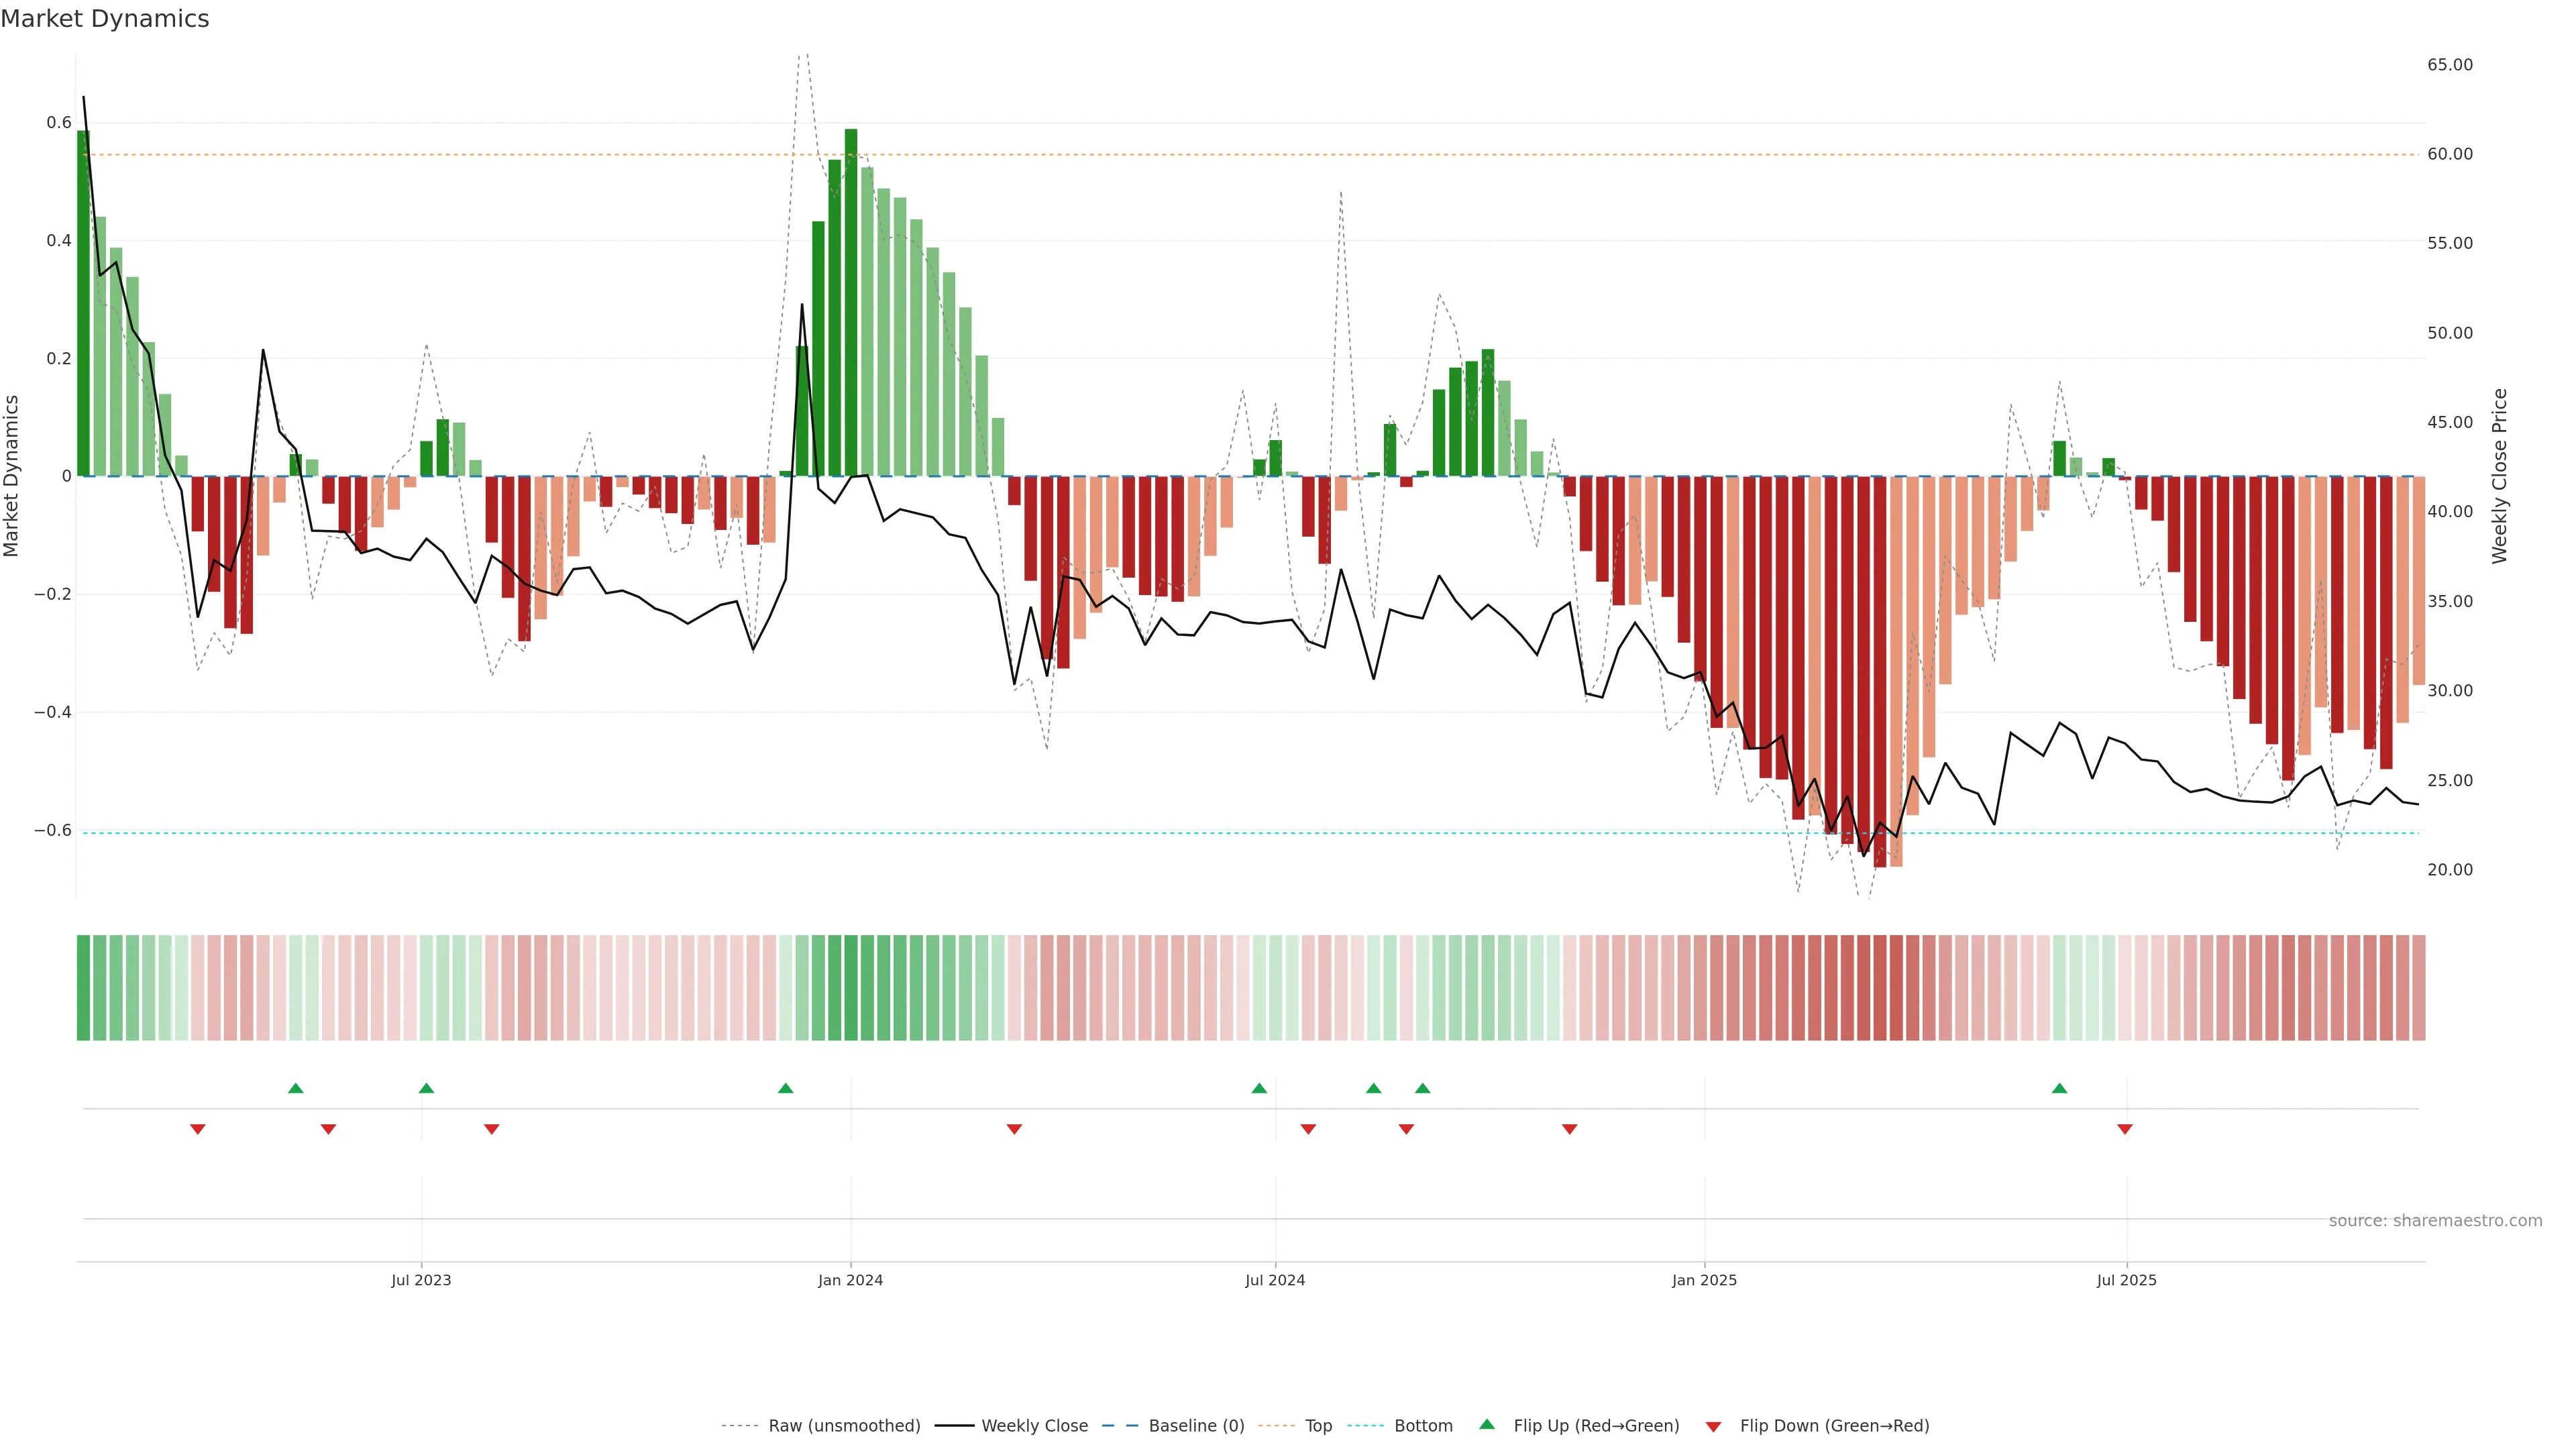Click the Weekly Close Price axis title

pyautogui.click(x=2499, y=476)
